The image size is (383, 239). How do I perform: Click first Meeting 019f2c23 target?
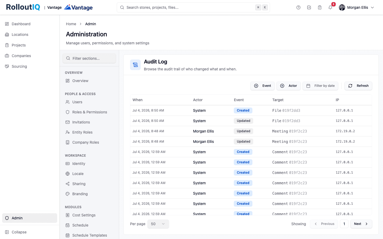(x=289, y=131)
